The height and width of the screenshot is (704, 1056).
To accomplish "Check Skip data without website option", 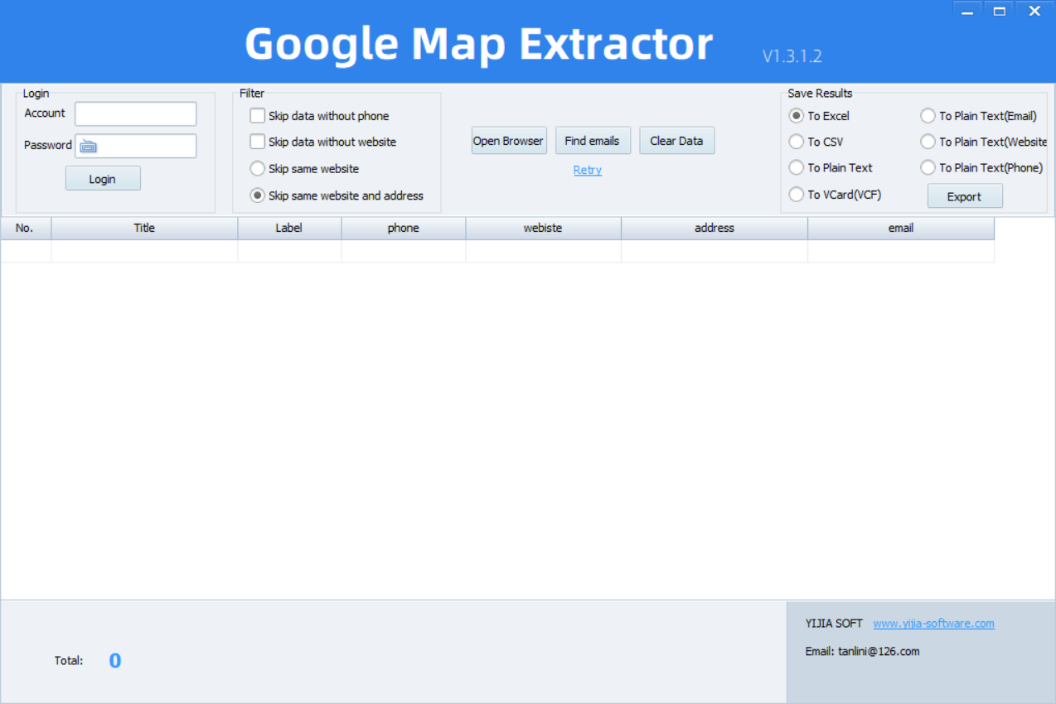I will pyautogui.click(x=258, y=142).
